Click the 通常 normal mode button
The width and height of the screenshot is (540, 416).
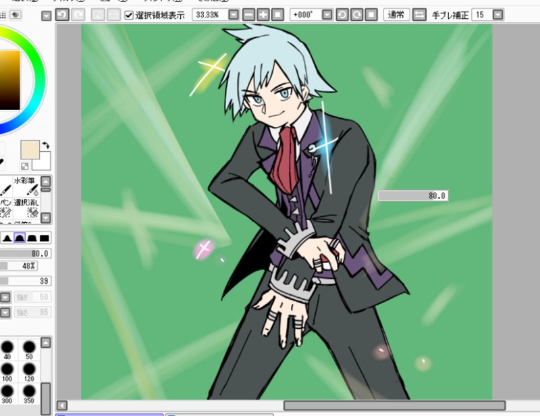point(396,15)
